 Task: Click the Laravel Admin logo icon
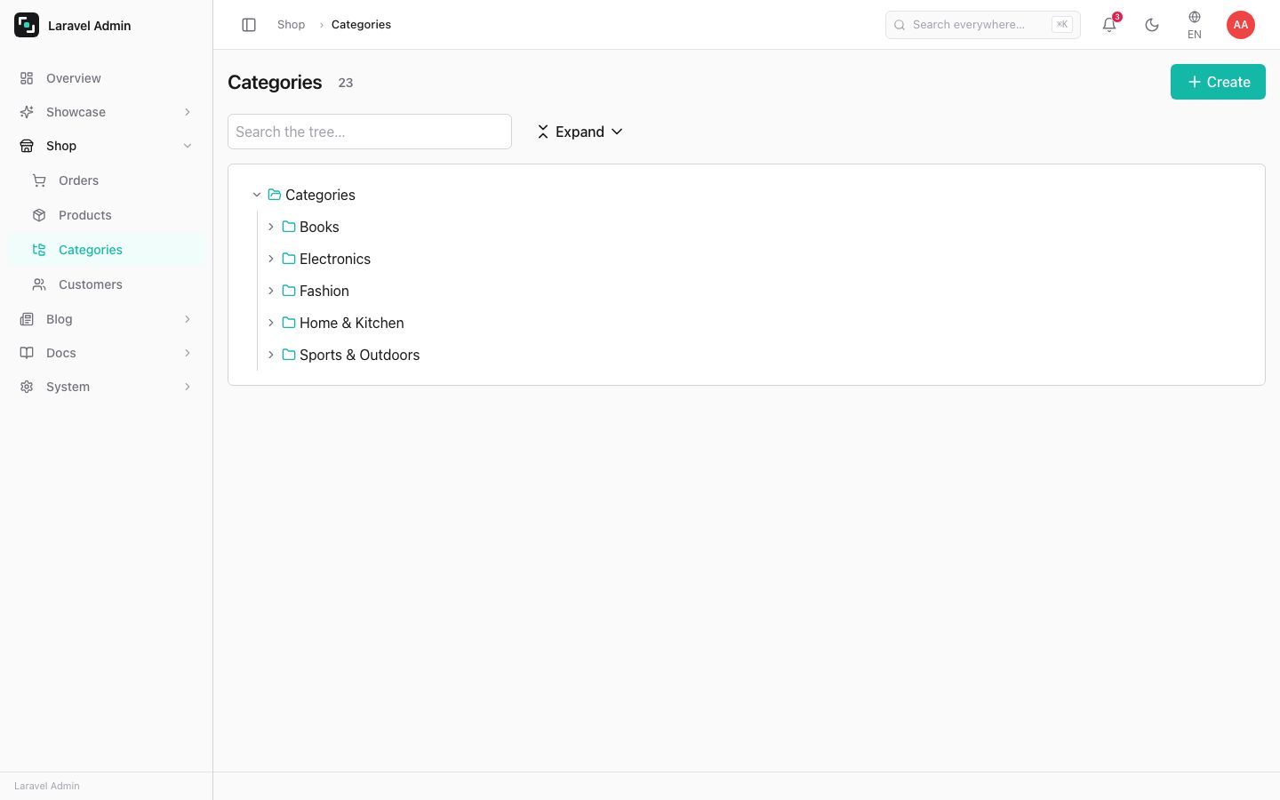click(x=27, y=25)
